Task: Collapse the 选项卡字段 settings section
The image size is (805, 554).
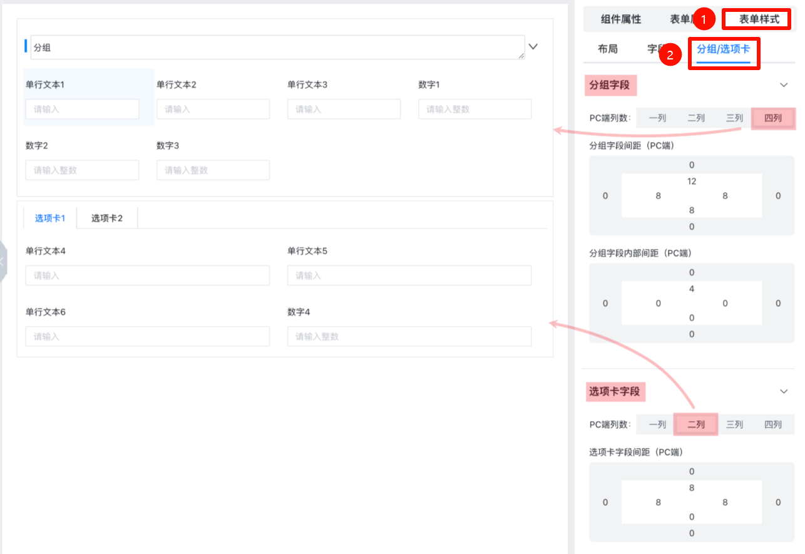Action: [784, 391]
